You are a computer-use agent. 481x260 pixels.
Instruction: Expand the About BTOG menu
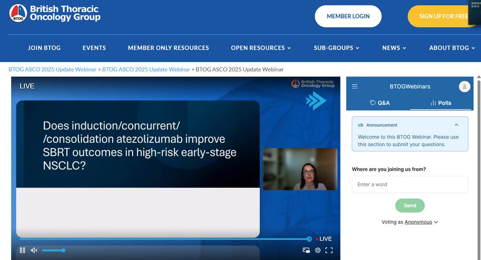click(x=452, y=48)
